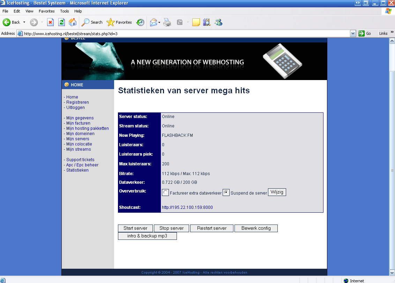Screen dimensions: 395x283
Task: Open the Tools menu
Action: click(65, 11)
